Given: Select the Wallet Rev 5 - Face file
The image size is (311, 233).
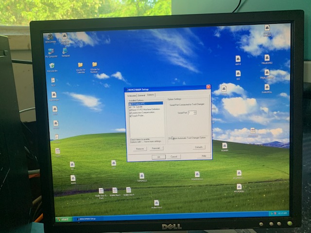Looking at the screenshot, I should click(x=101, y=193).
